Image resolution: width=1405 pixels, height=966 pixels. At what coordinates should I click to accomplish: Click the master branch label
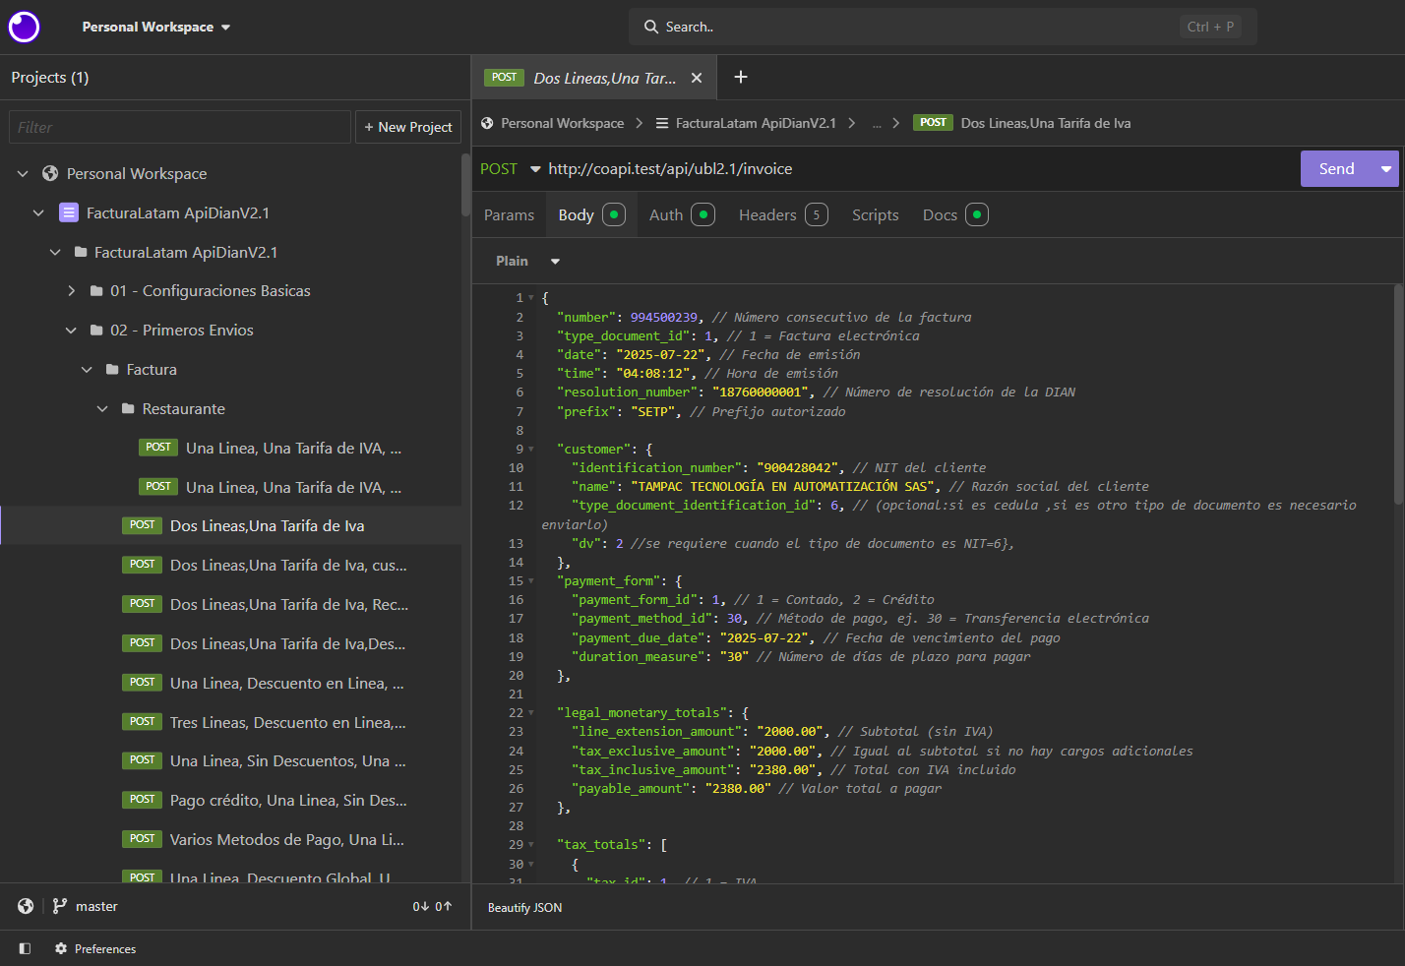click(x=96, y=906)
